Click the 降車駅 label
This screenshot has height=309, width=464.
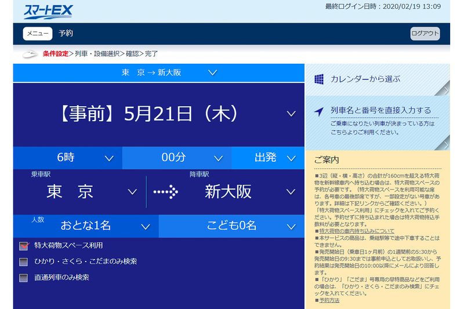[x=200, y=175]
